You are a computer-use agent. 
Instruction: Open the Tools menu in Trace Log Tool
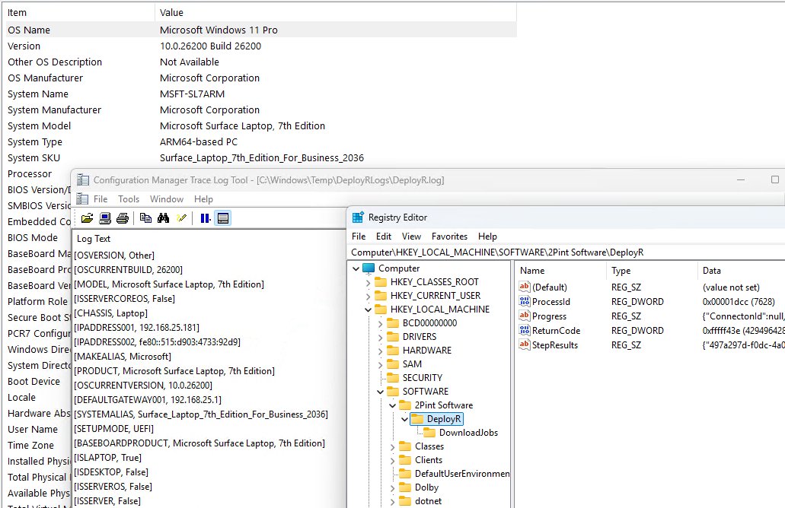pyautogui.click(x=129, y=199)
